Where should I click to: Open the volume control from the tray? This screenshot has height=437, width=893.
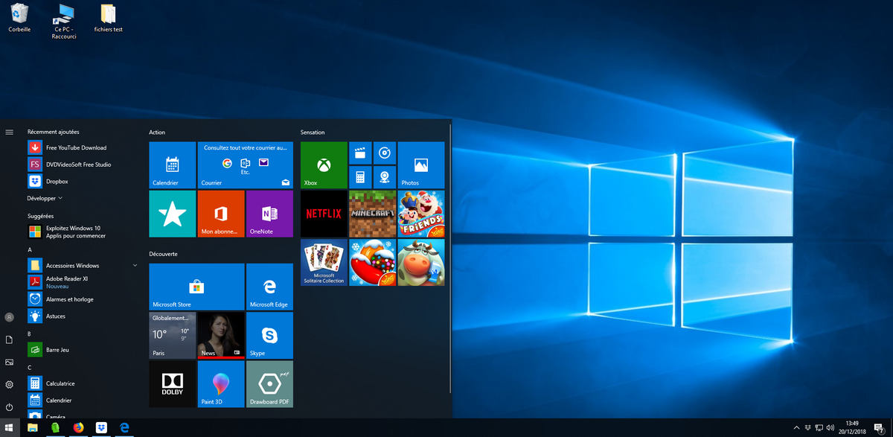(829, 427)
